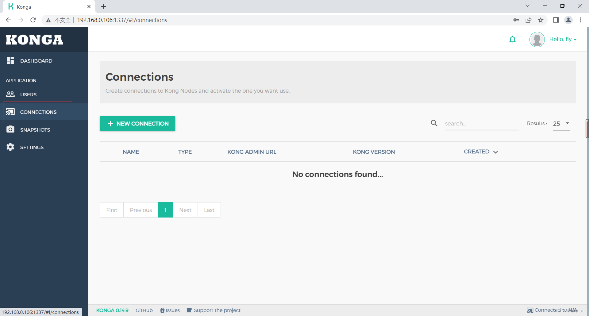Open Snapshots via the camera icon

point(11,129)
